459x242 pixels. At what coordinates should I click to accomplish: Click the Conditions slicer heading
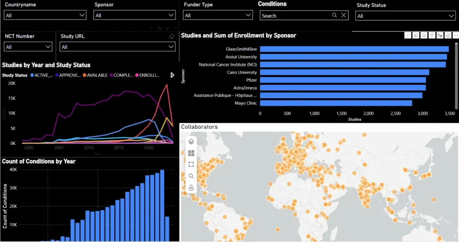(x=272, y=4)
